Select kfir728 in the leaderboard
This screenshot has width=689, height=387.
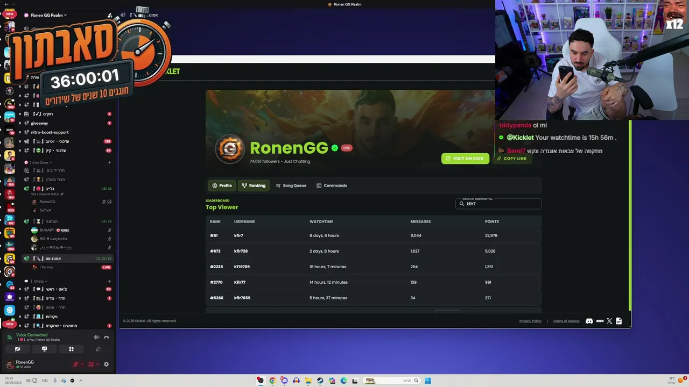[241, 251]
